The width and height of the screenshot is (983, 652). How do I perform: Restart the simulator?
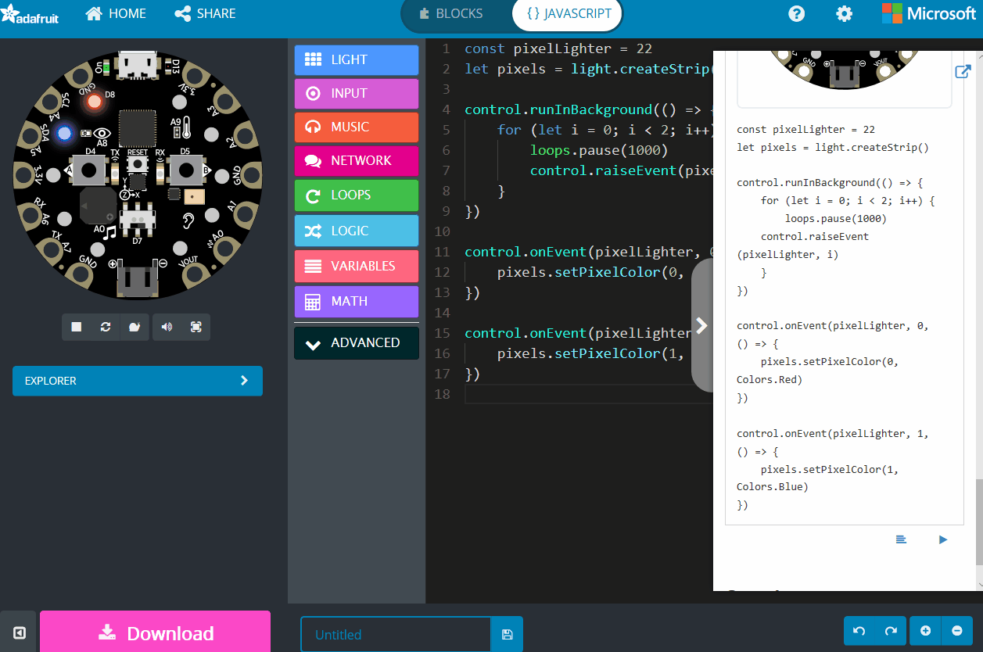(x=105, y=327)
